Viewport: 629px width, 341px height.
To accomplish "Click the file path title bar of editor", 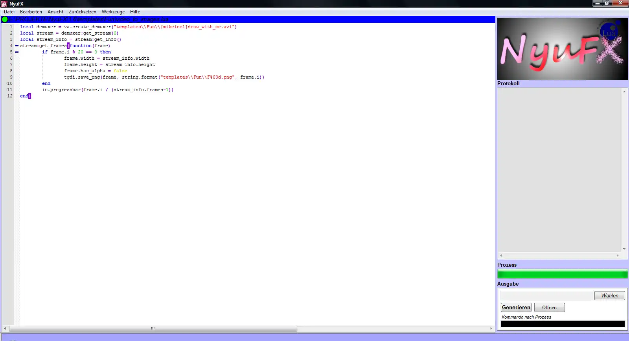I will point(248,19).
